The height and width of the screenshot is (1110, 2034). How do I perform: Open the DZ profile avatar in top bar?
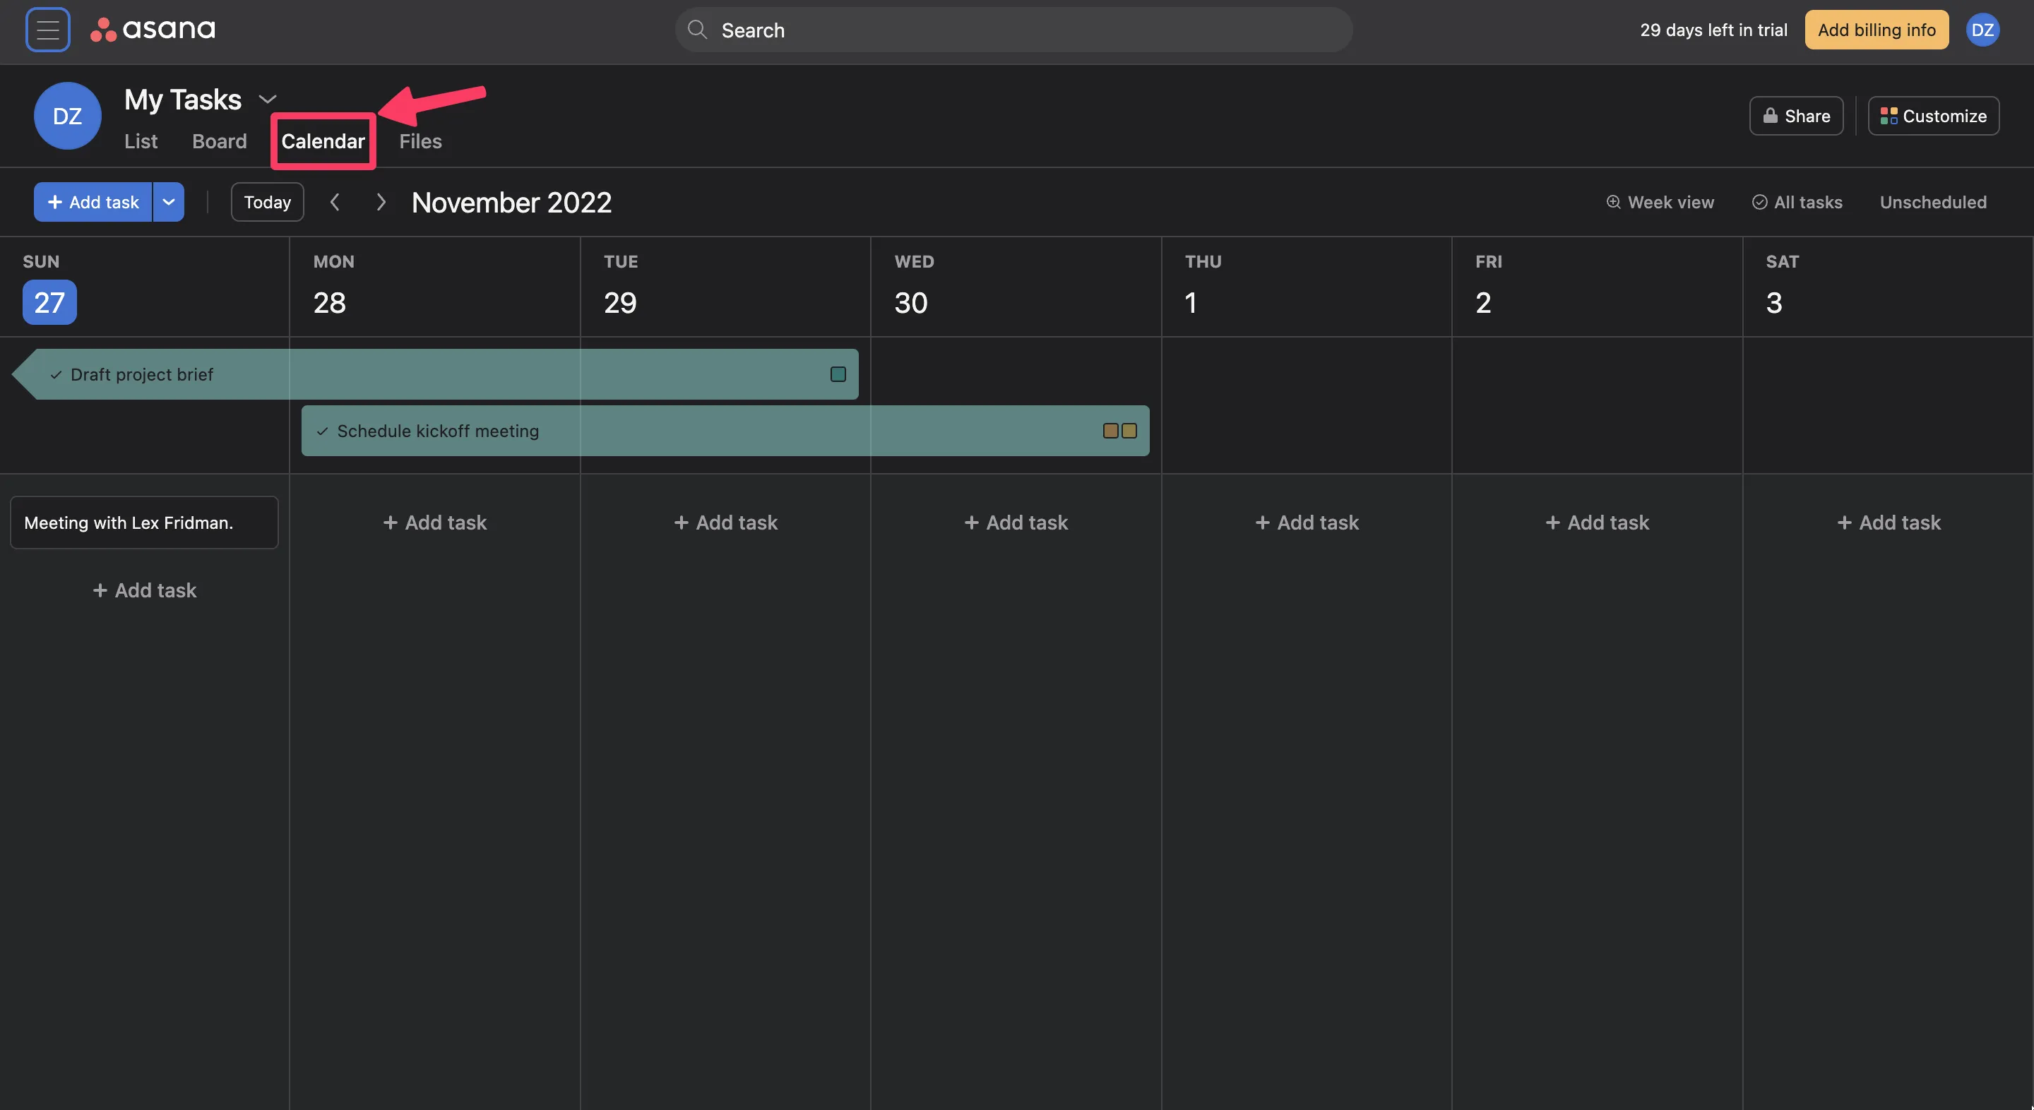[1982, 30]
